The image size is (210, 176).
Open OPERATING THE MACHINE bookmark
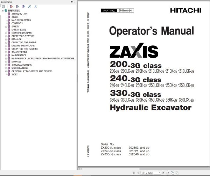click(x=24, y=49)
